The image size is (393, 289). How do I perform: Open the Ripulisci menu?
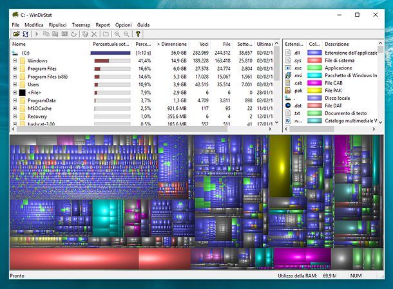click(x=57, y=25)
